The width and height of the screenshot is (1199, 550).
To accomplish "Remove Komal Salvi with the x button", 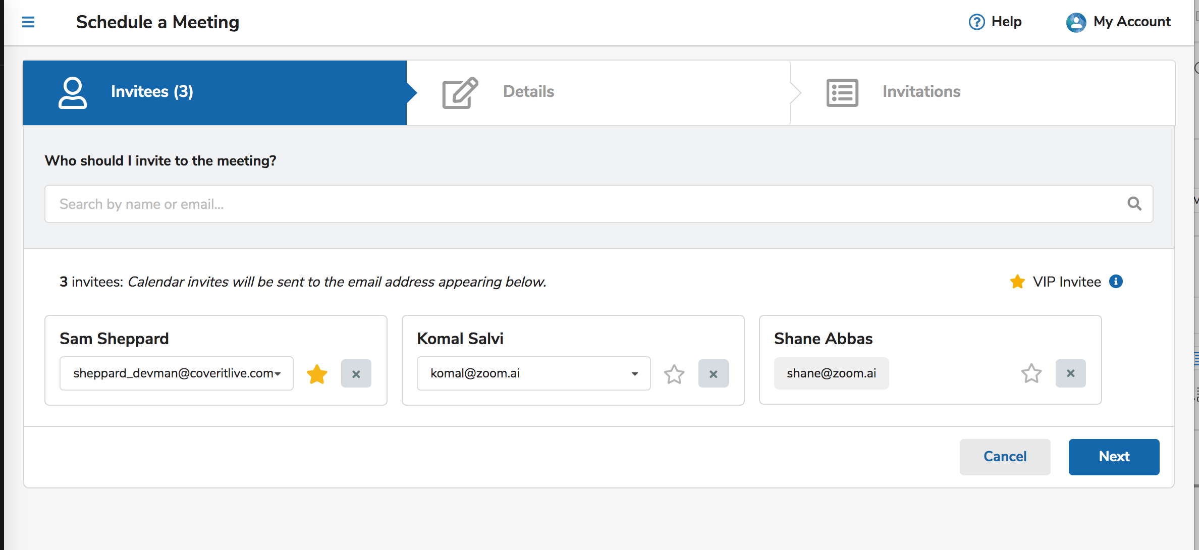I will tap(713, 374).
